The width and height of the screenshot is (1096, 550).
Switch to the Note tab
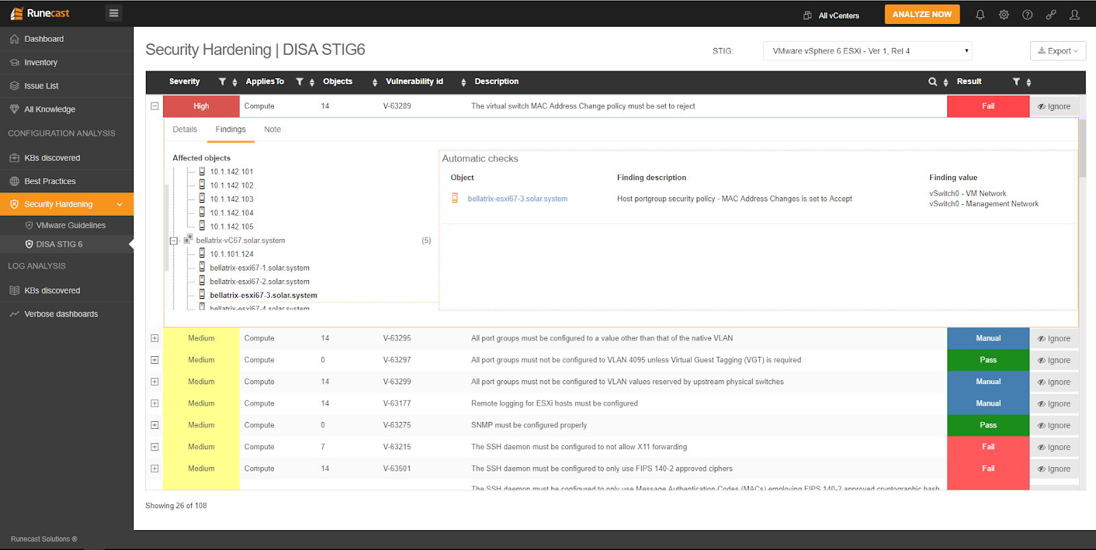click(273, 129)
